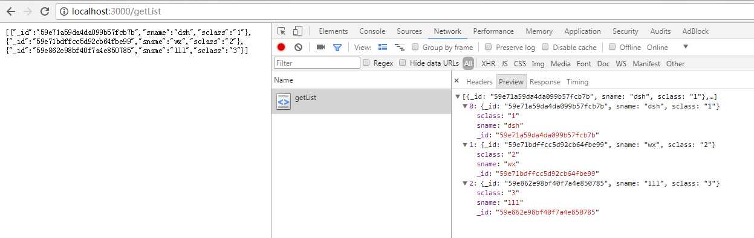Filter requests by Other
This screenshot has width=754, height=238.
(x=675, y=63)
